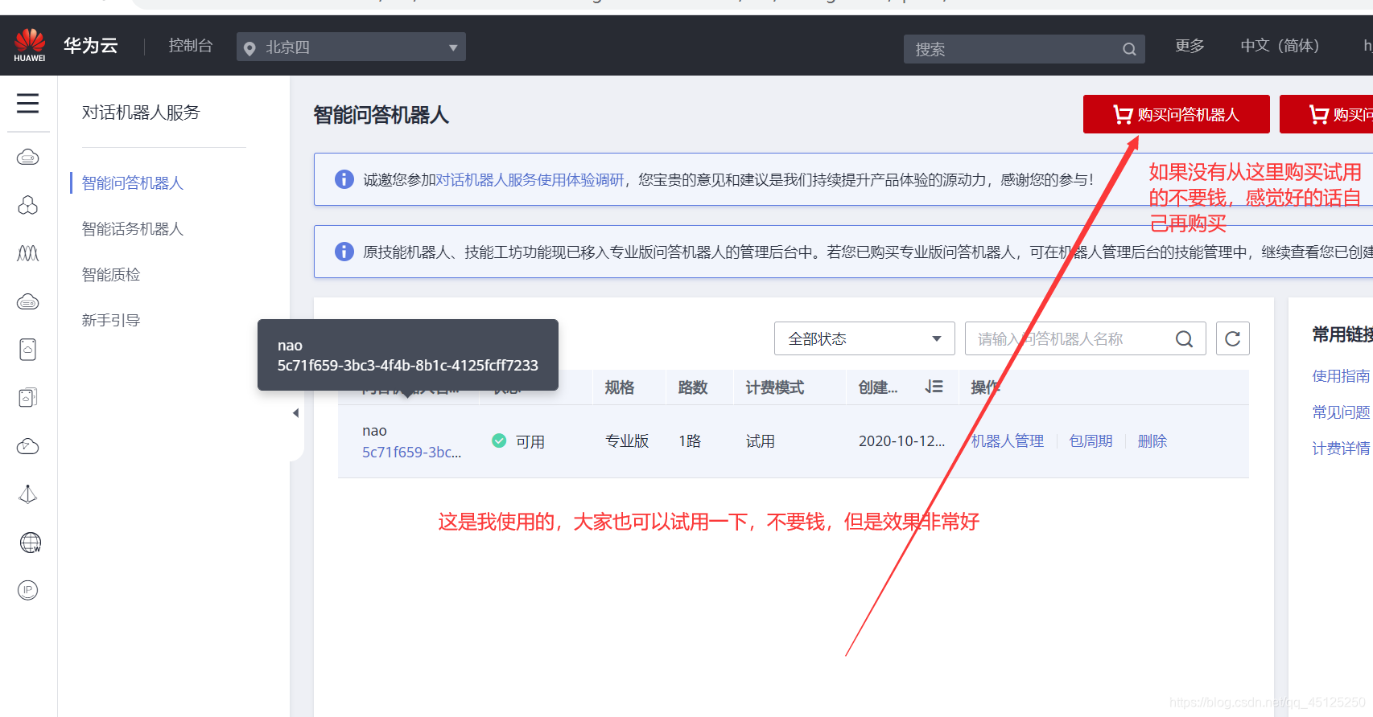Click 包周期 for nao robot
1373x717 pixels.
coord(1091,441)
